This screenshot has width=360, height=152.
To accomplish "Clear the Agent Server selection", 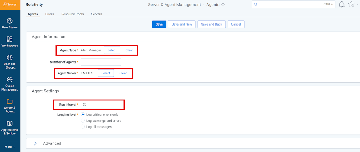I will pos(123,73).
